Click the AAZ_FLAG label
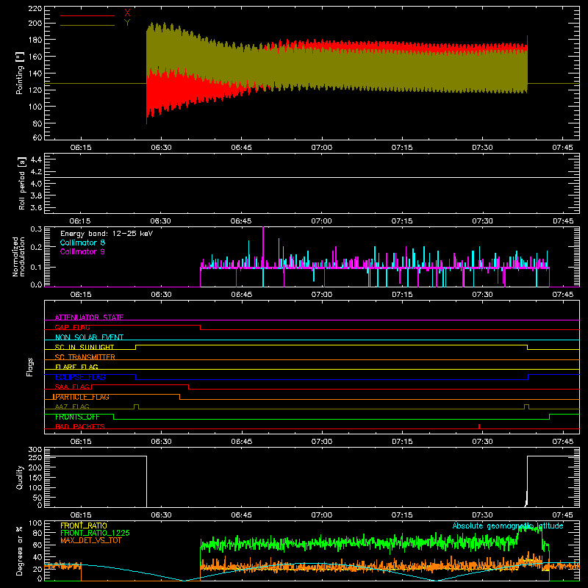This screenshot has height=588, width=588. pyautogui.click(x=72, y=406)
